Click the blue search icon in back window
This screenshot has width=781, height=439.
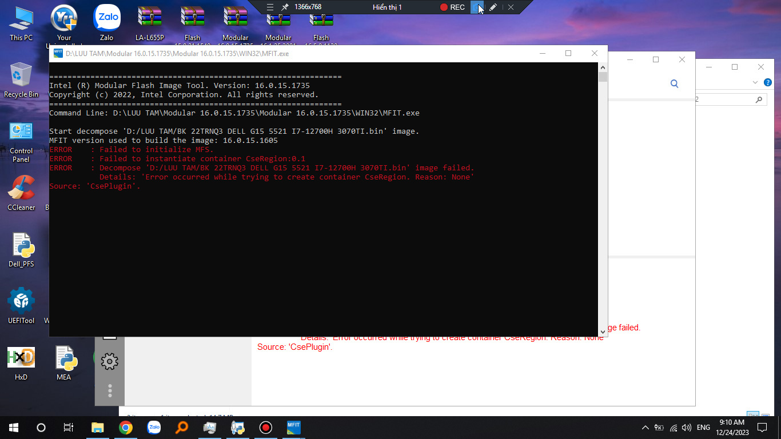pyautogui.click(x=674, y=83)
